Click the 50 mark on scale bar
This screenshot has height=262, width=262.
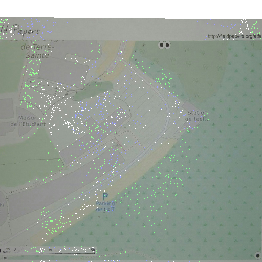click(93, 250)
